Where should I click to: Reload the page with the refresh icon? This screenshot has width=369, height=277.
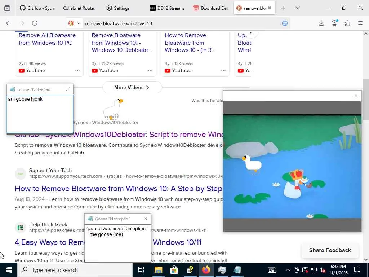(x=35, y=23)
